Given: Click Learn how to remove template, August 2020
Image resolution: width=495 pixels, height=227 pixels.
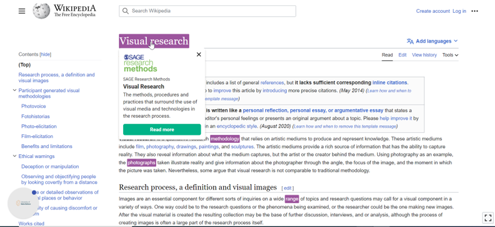Looking at the screenshot, I should [x=345, y=126].
